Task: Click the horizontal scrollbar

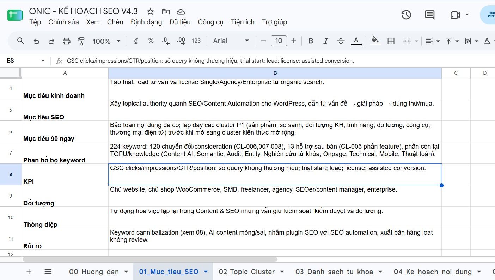Action: 150,259
